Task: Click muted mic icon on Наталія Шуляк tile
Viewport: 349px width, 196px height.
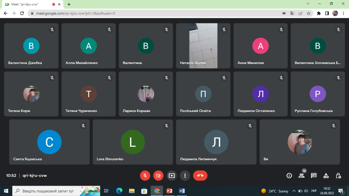Action: (x=224, y=29)
